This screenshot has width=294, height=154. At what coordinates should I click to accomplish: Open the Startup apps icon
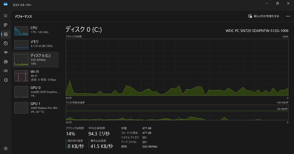(5, 52)
